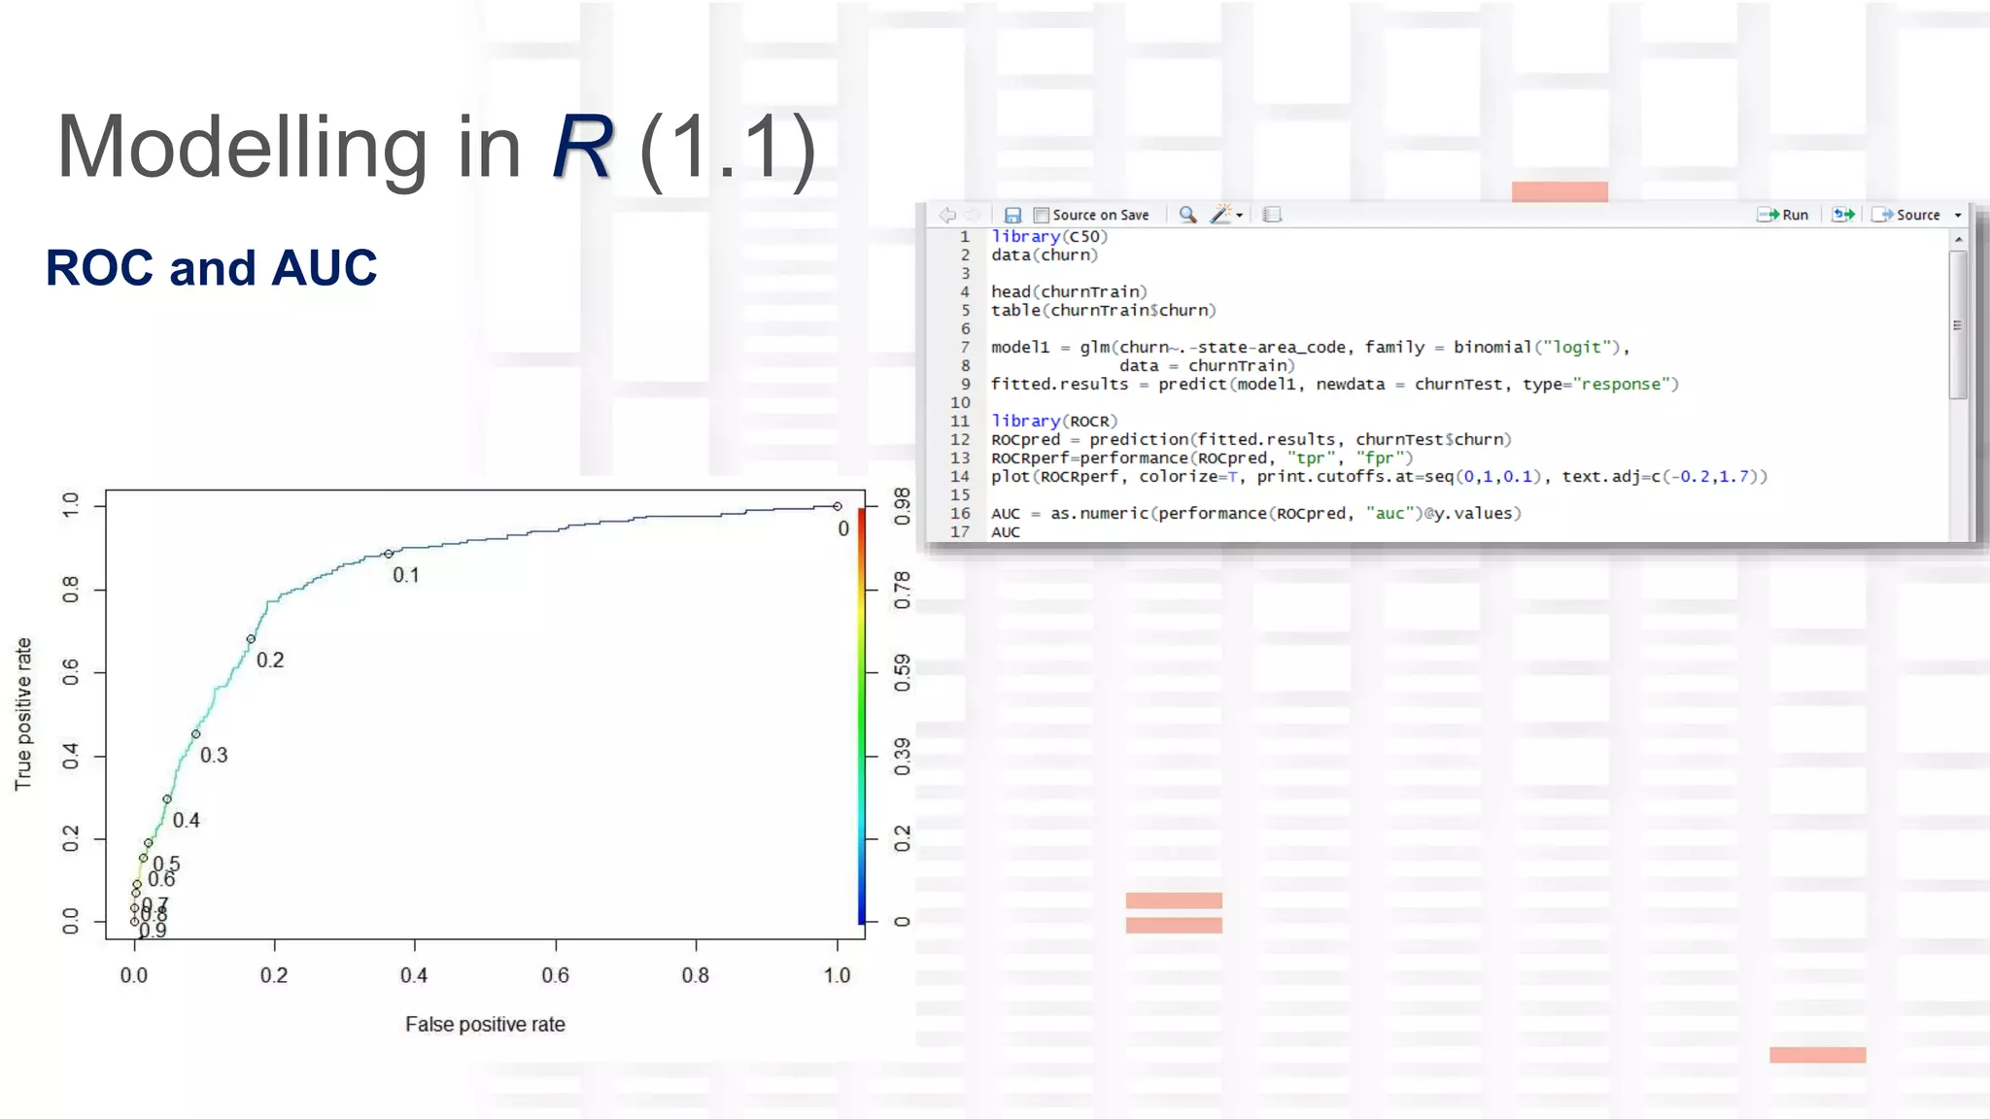Screen dimensions: 1990x1119
Task: Click the forward navigation arrow in editor toolbar
Action: [973, 215]
